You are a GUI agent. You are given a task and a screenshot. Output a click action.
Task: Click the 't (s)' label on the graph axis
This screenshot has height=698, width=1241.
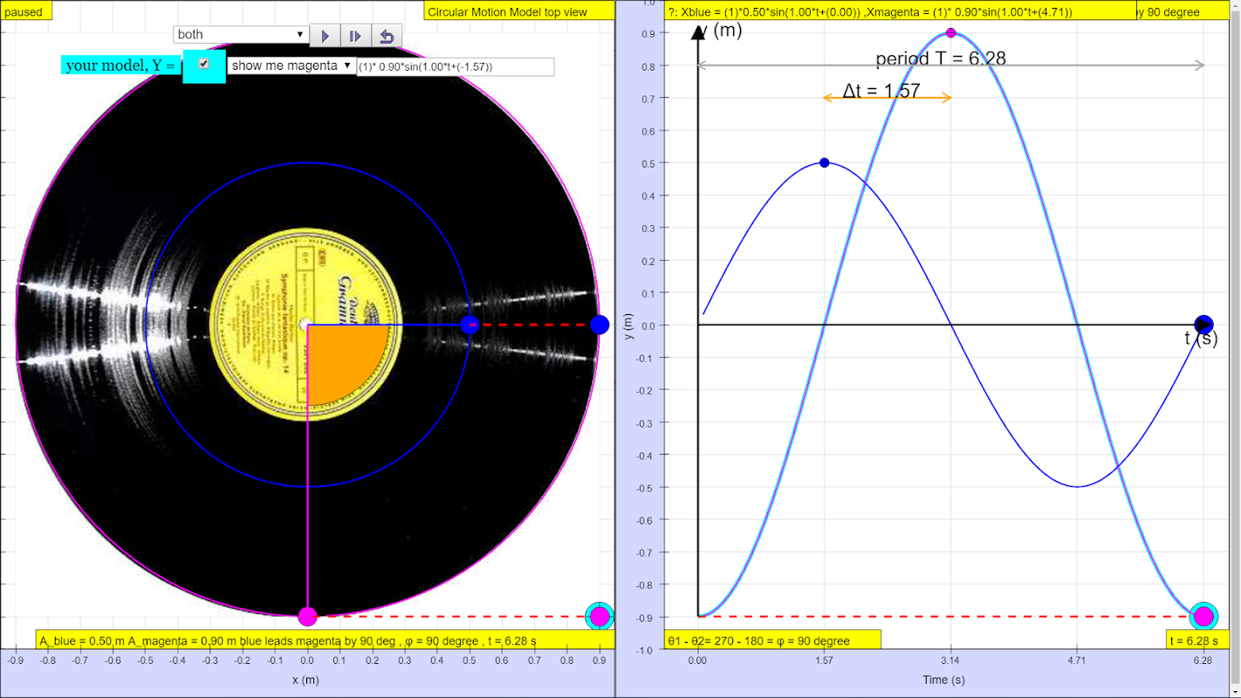pyautogui.click(x=1201, y=339)
